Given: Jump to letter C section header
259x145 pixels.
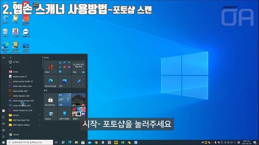Looking at the screenshot, I should click(11, 130).
